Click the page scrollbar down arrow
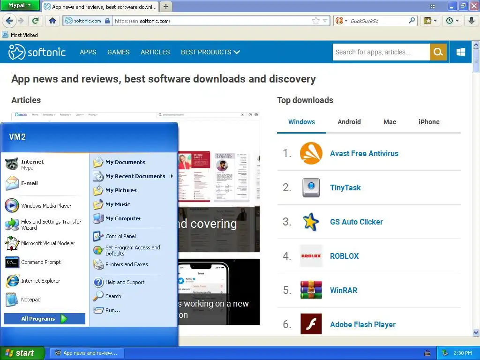Image resolution: width=480 pixels, height=360 pixels. (x=476, y=332)
